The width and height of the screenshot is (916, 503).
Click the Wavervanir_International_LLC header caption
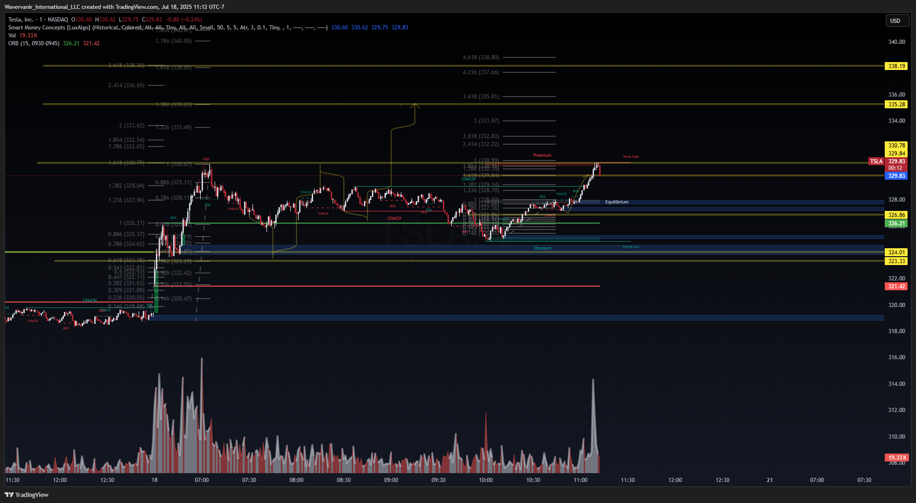pyautogui.click(x=114, y=7)
